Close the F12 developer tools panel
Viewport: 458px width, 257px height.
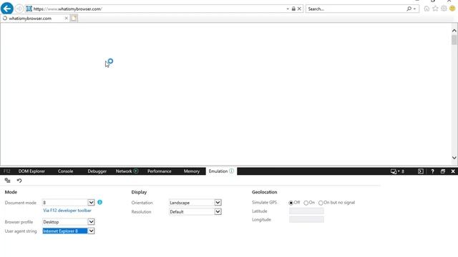pos(453,171)
